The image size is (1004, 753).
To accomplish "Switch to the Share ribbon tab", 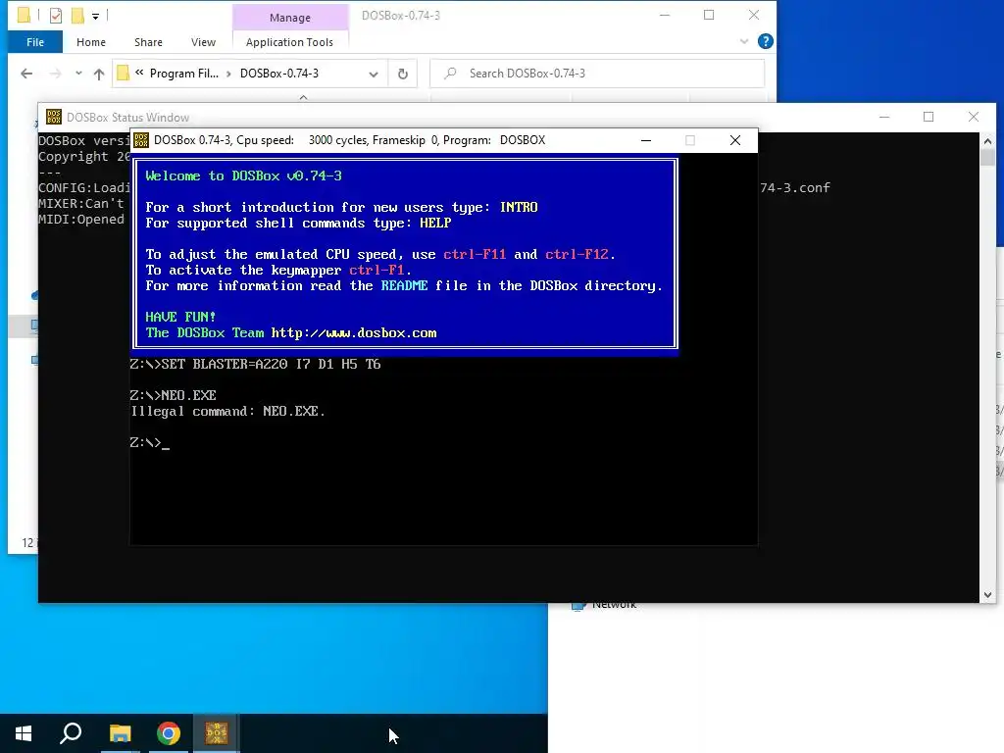I will tap(148, 42).
